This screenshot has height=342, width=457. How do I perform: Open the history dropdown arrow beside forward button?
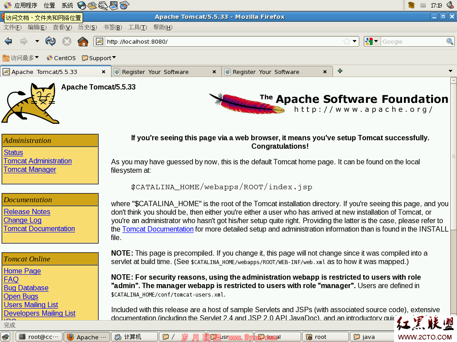coord(37,41)
